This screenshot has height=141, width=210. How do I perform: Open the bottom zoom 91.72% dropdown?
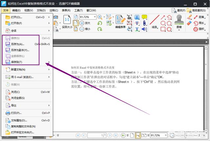166,135
